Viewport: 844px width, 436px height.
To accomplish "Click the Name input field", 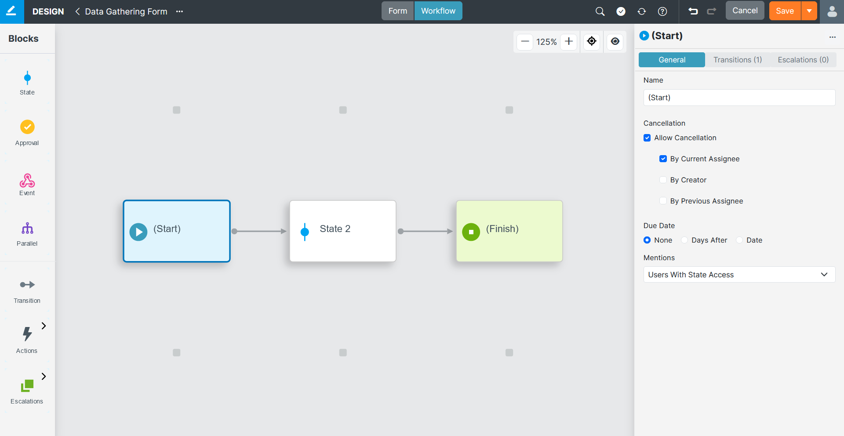I will 739,98.
